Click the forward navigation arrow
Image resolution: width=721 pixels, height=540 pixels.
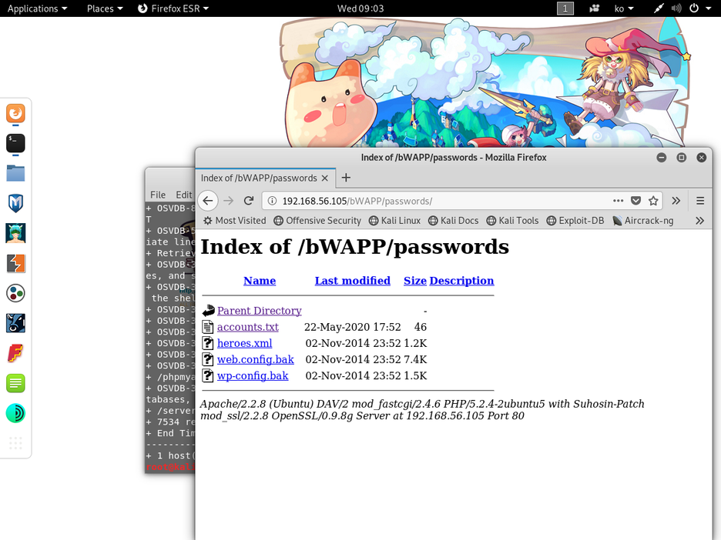tap(229, 201)
